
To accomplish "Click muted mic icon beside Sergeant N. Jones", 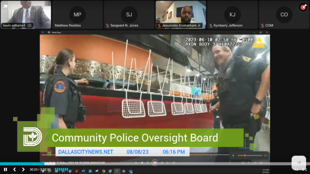I will click(x=107, y=25).
